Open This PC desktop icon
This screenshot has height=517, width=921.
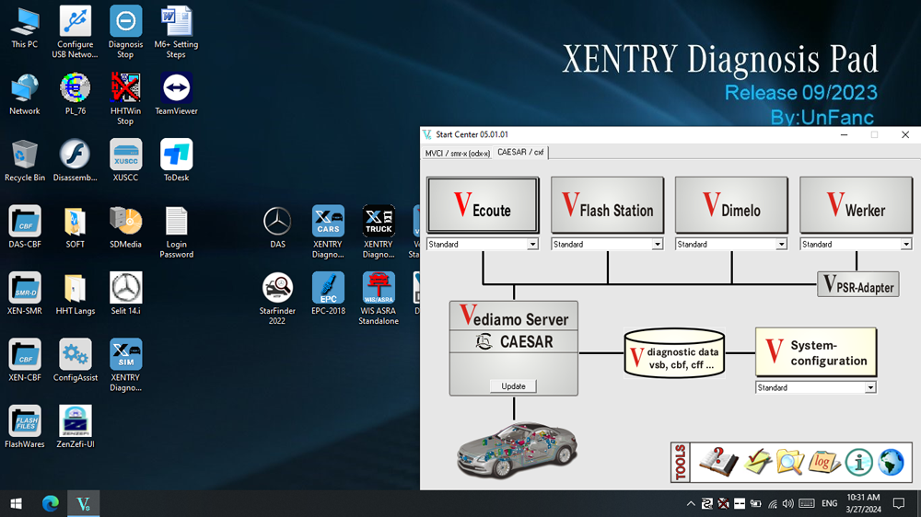click(x=25, y=29)
